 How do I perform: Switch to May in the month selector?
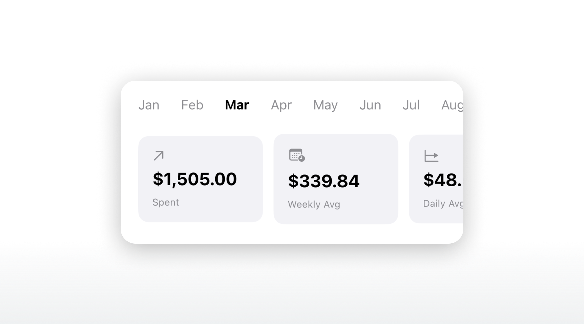(x=325, y=105)
